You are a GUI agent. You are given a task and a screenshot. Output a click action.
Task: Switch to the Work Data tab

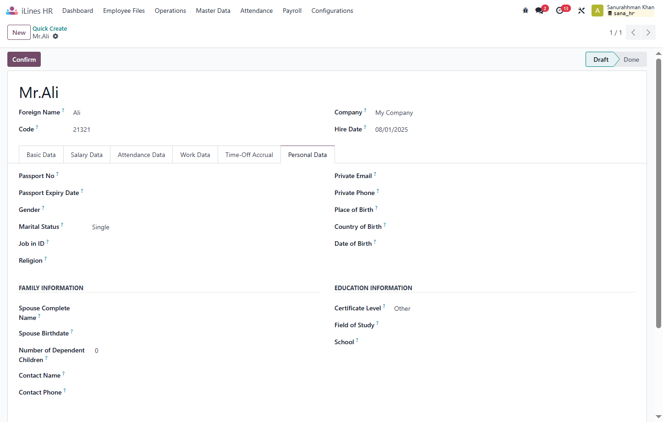(x=195, y=155)
